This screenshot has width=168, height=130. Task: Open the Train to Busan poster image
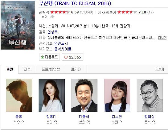[x=18, y=25]
